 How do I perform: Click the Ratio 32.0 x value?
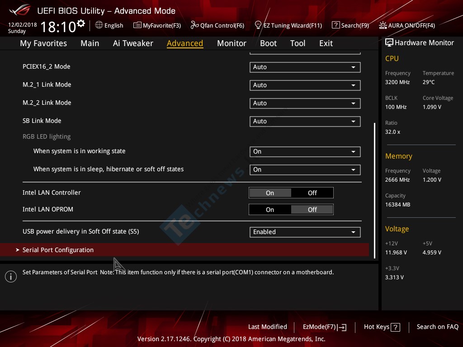(x=393, y=132)
